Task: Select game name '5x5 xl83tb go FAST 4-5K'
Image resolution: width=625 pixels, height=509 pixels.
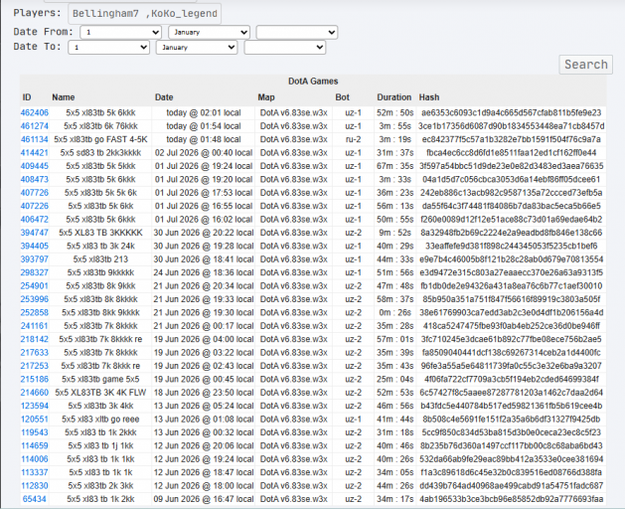Action: (100, 139)
